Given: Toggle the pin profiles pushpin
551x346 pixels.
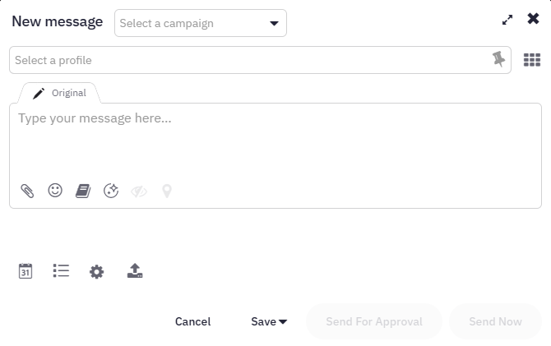Looking at the screenshot, I should tap(498, 59).
